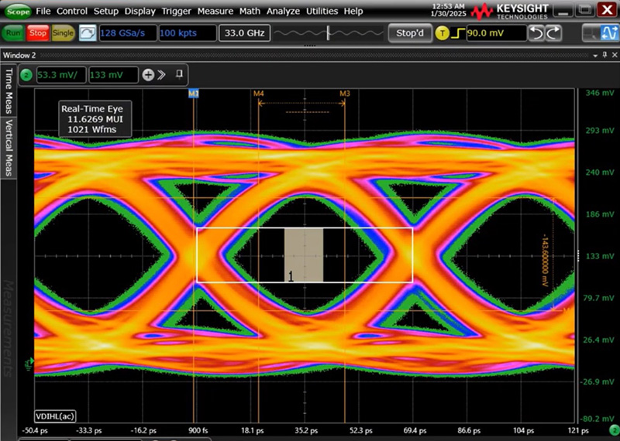The width and height of the screenshot is (620, 441).
Task: Click the VDIHL(ac) label
Action: pos(55,415)
